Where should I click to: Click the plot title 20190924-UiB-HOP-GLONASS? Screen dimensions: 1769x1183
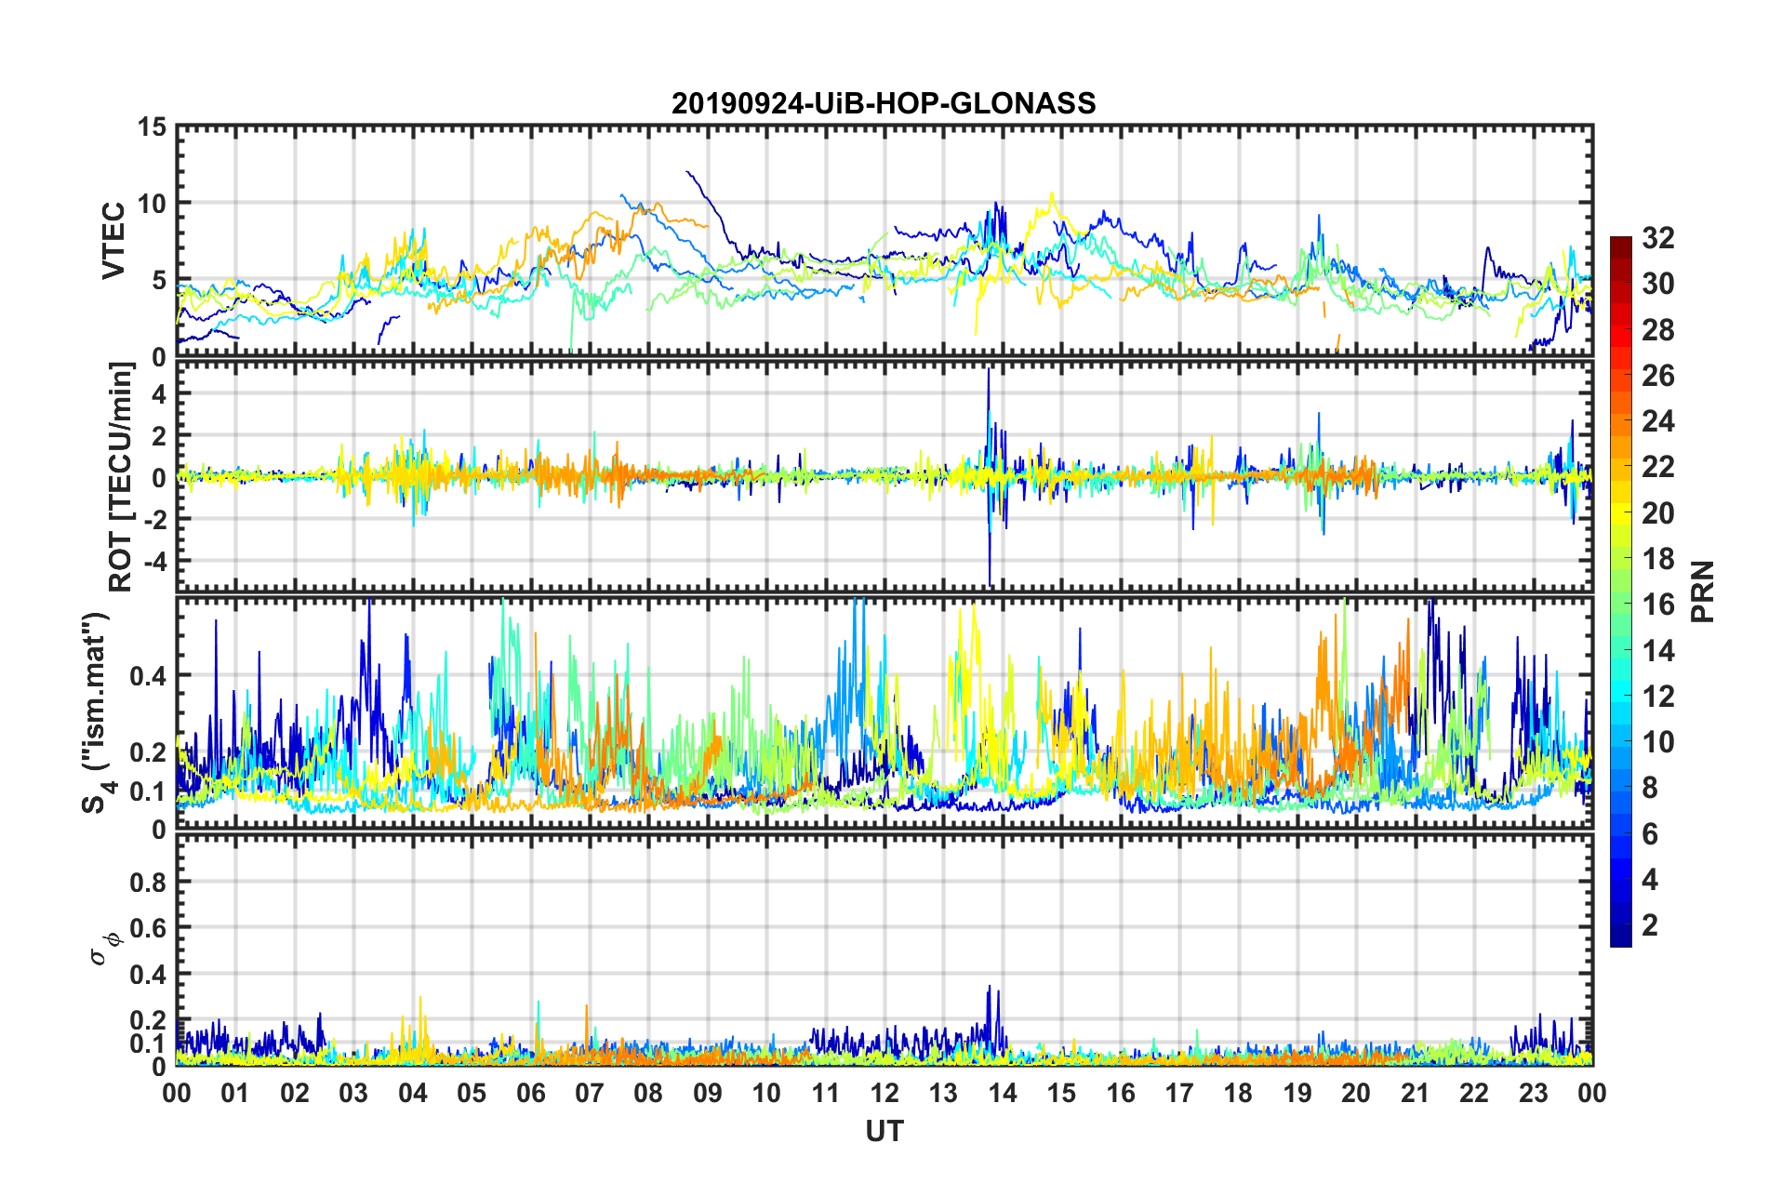point(884,103)
